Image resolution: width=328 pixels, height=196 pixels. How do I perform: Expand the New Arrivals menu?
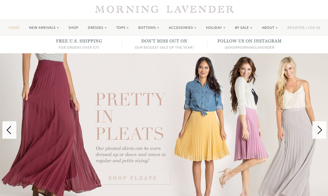44,27
